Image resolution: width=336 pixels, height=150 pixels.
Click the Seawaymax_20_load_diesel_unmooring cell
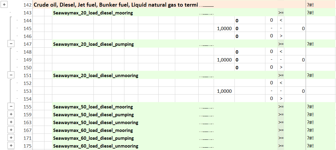coord(96,76)
